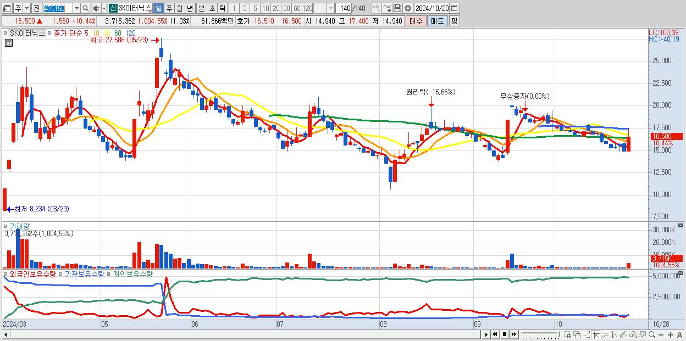This screenshot has width=686, height=341.
Task: Open the stock code history dropdown arrow
Action: point(76,8)
